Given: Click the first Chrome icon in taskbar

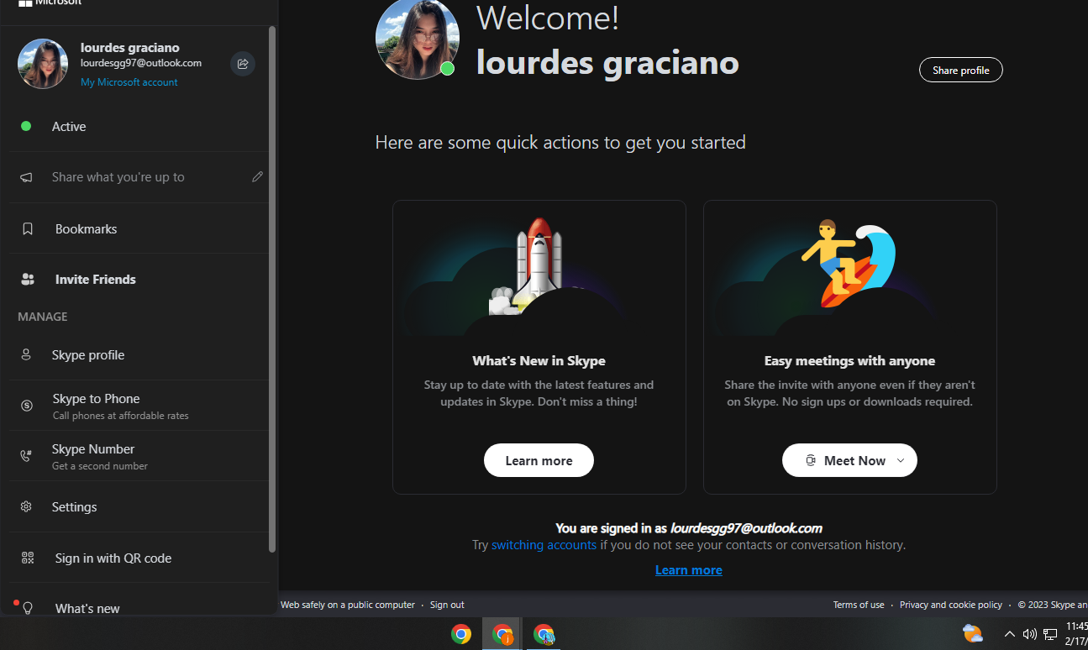Looking at the screenshot, I should coord(460,634).
